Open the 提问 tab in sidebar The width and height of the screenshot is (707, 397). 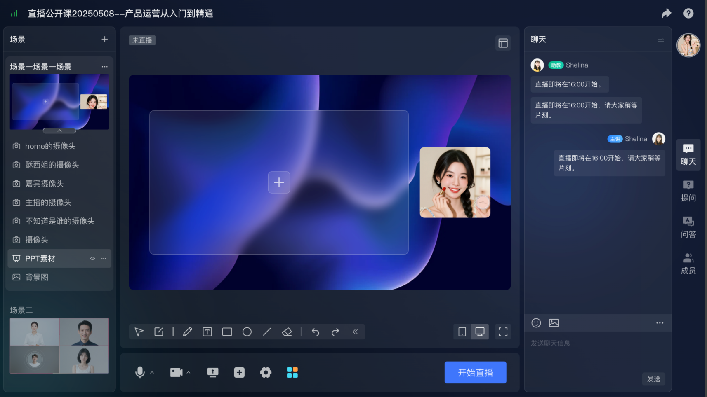click(x=688, y=191)
